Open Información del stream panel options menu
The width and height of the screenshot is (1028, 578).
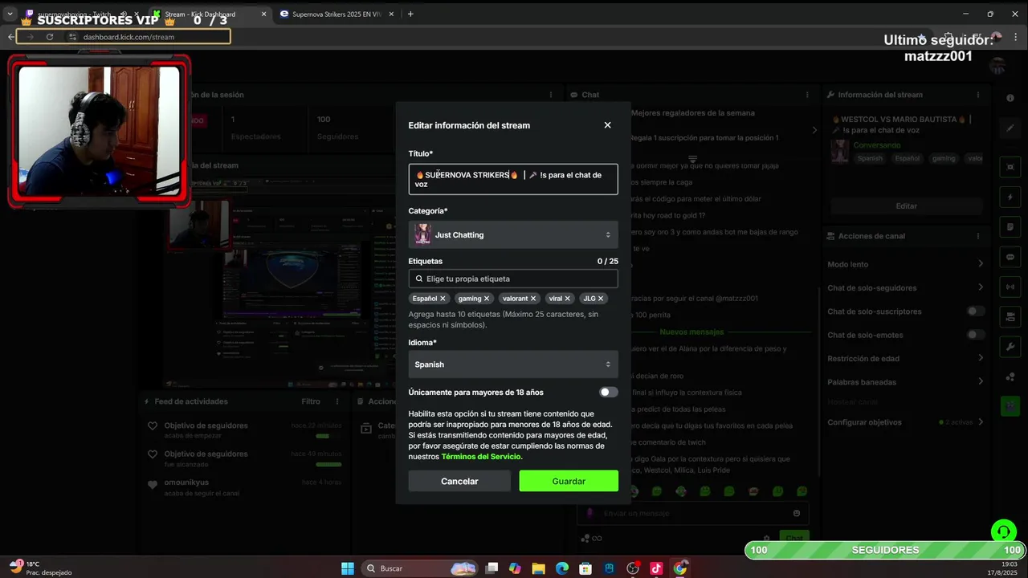[x=978, y=95]
